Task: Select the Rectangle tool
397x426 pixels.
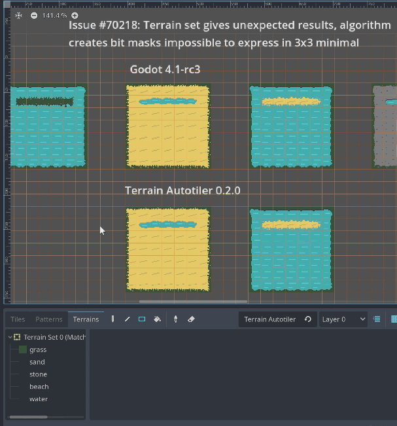Action: click(142, 319)
